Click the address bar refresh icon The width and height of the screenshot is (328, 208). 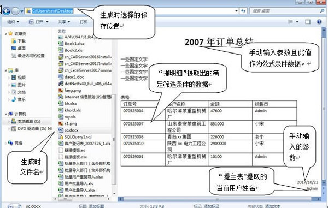tap(243, 11)
